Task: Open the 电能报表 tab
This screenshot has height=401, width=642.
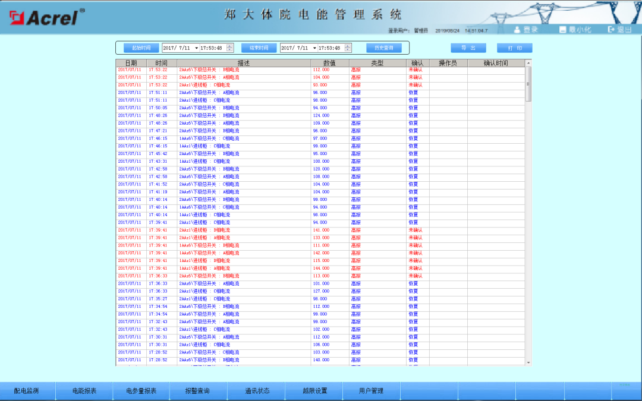Action: (x=85, y=391)
